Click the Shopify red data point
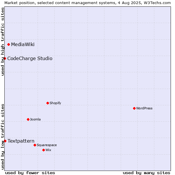The height and width of the screenshot is (175, 175). (x=48, y=103)
